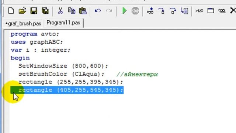Image resolution: width=236 pixels, height=133 pixels.
Task: Click the step into debug icon
Action: point(162,11)
